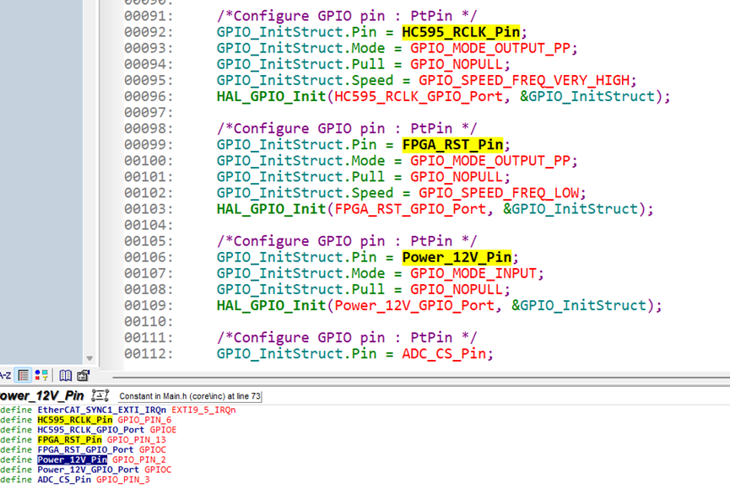Click line number 00110 in the gutter
The width and height of the screenshot is (730, 494).
coord(149,321)
